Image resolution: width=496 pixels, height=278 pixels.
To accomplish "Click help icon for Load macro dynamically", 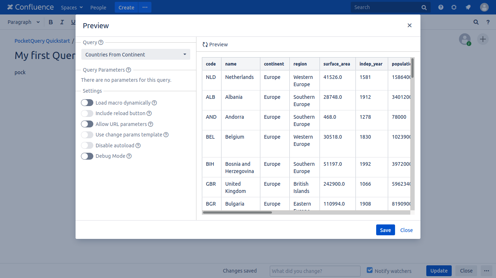I will [x=154, y=103].
